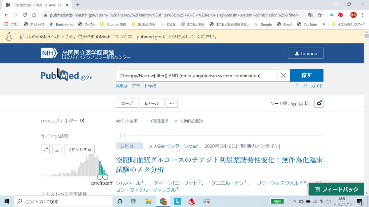Open Chrome's three-dot menu
The width and height of the screenshot is (369, 207).
point(363,15)
